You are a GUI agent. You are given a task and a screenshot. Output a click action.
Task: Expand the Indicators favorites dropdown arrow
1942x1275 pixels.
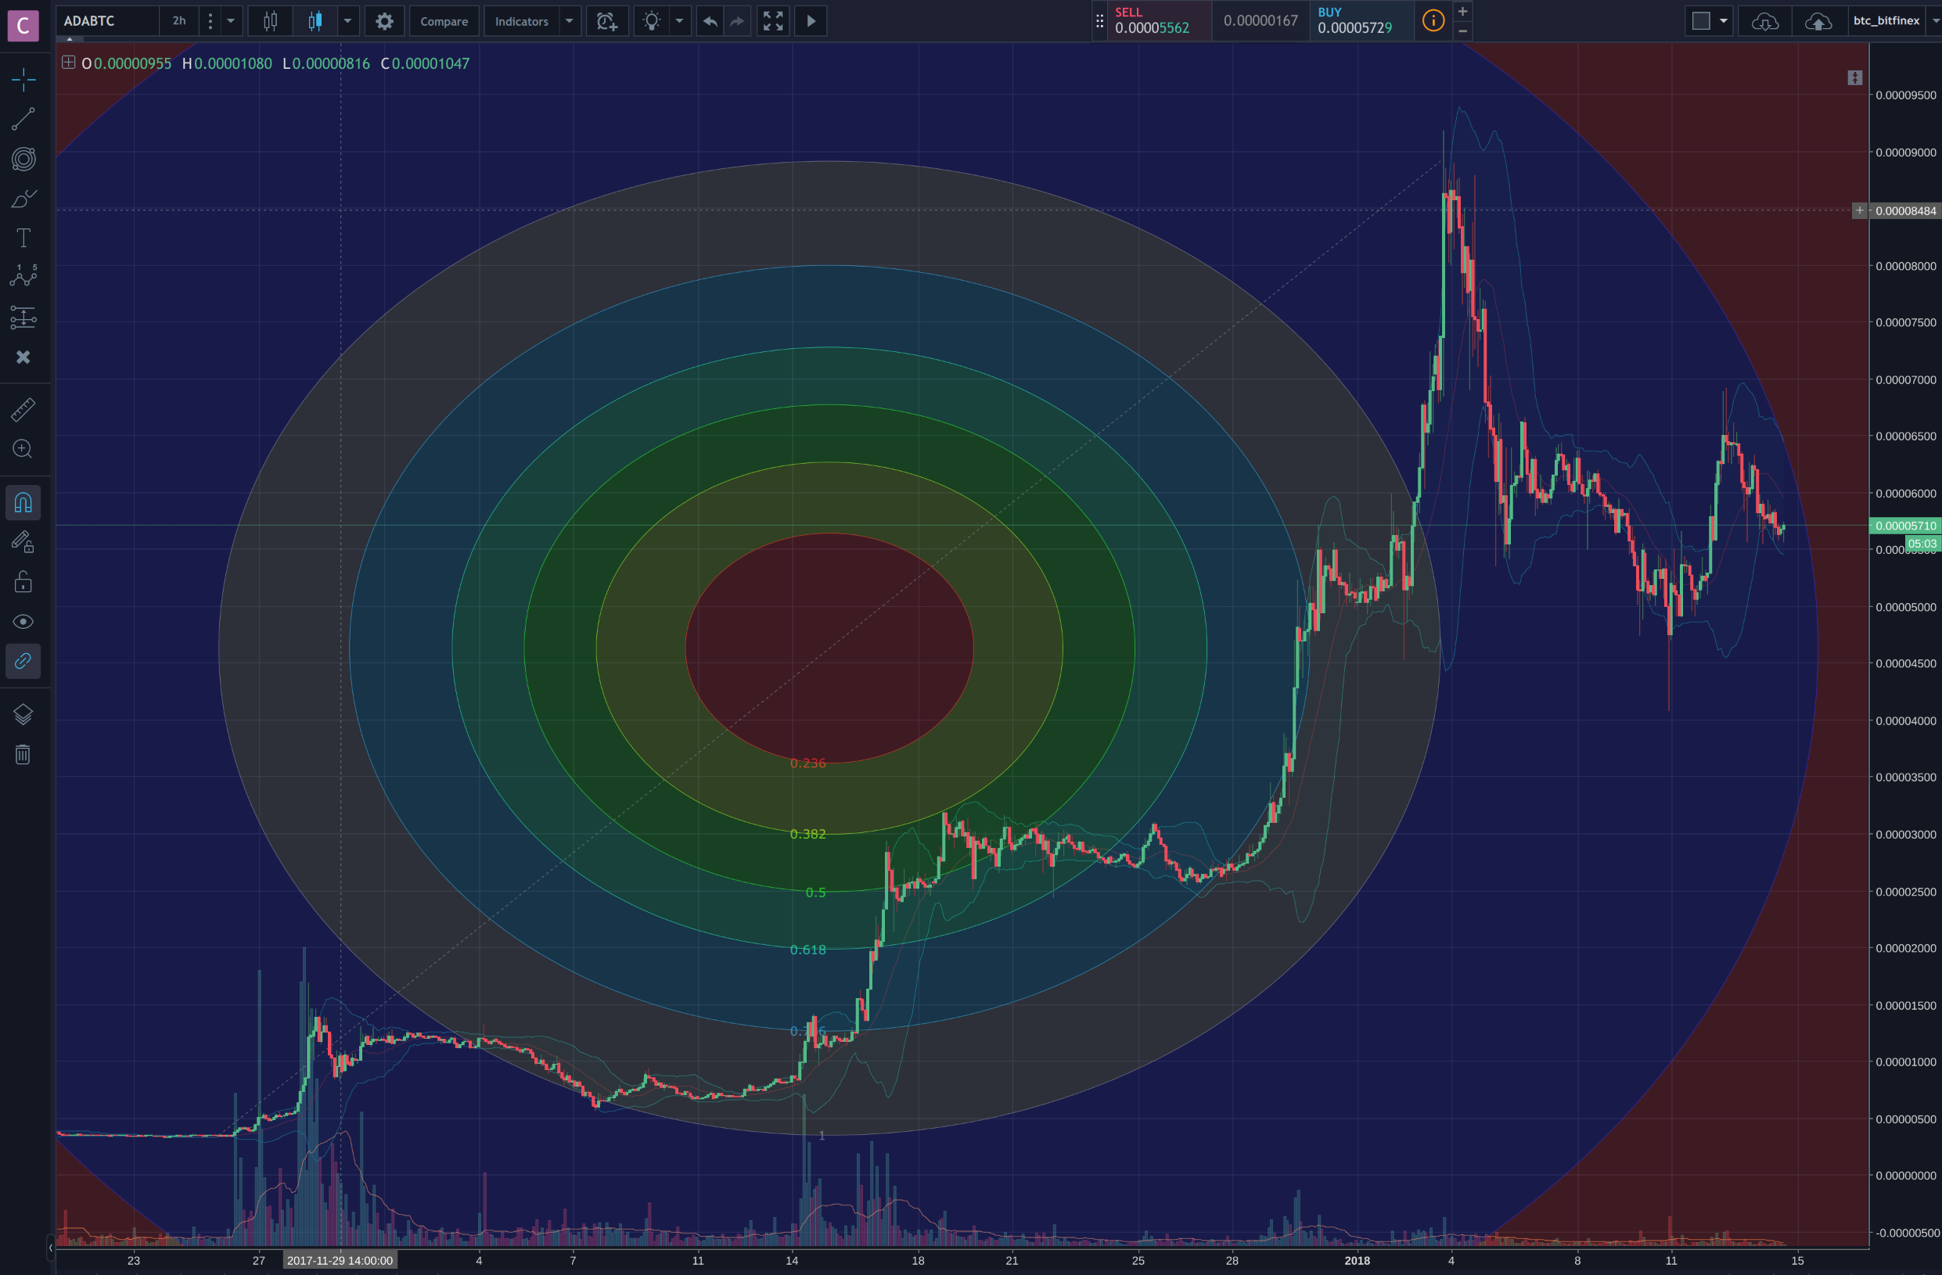pos(570,20)
